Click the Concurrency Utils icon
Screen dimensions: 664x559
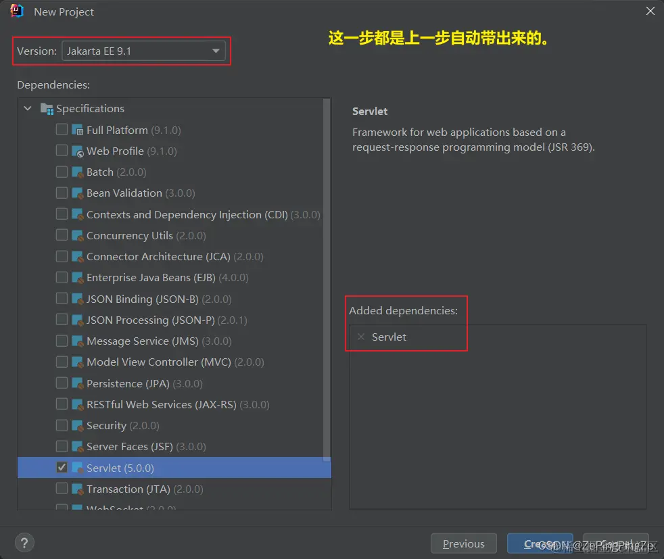[x=78, y=236]
